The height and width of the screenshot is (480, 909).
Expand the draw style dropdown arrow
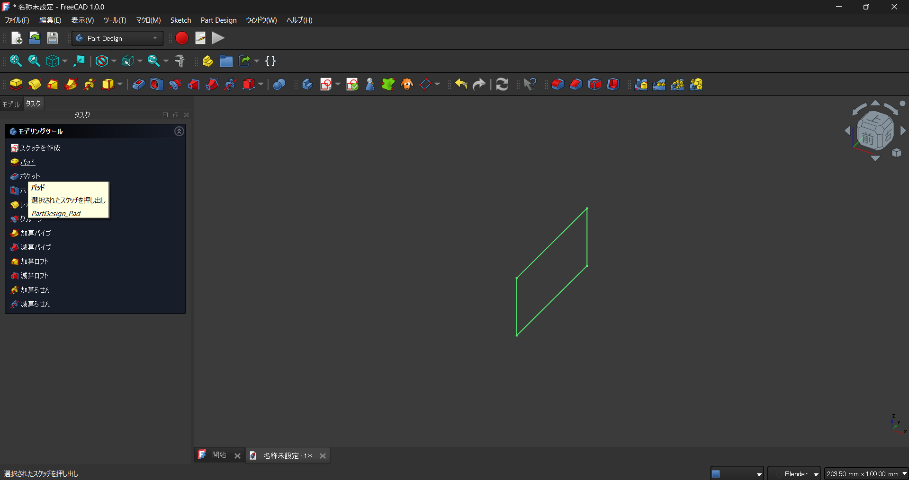click(114, 61)
